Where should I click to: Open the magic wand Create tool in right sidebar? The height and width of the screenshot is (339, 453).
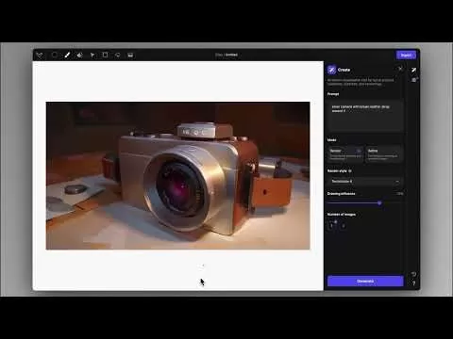(x=413, y=70)
